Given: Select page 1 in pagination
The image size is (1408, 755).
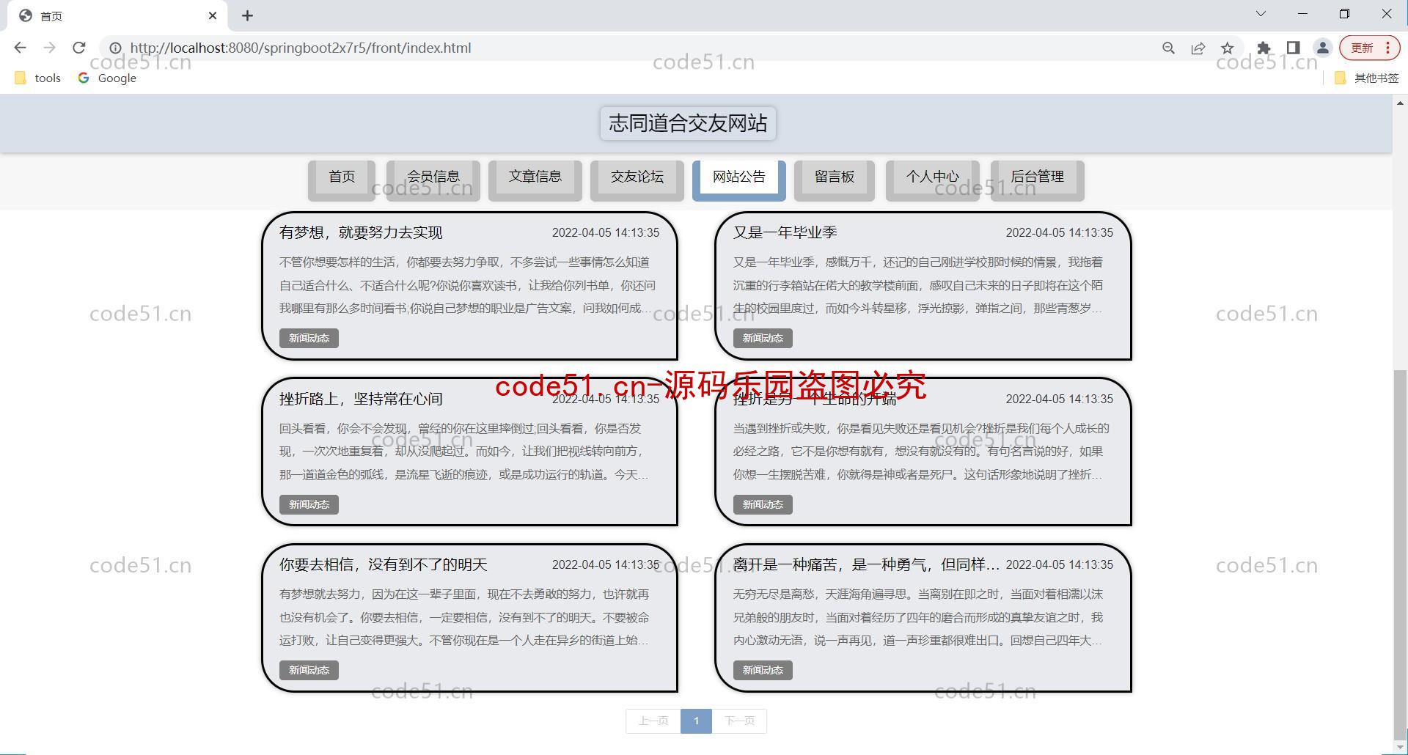Looking at the screenshot, I should [696, 721].
